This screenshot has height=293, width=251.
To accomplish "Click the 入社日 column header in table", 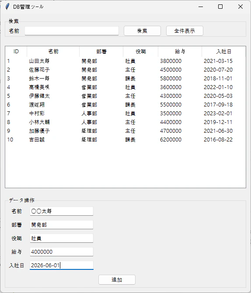I will click(x=224, y=52).
